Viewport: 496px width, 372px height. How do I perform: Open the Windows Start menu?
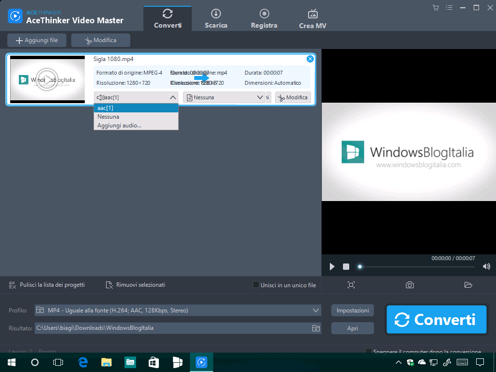tap(12, 362)
